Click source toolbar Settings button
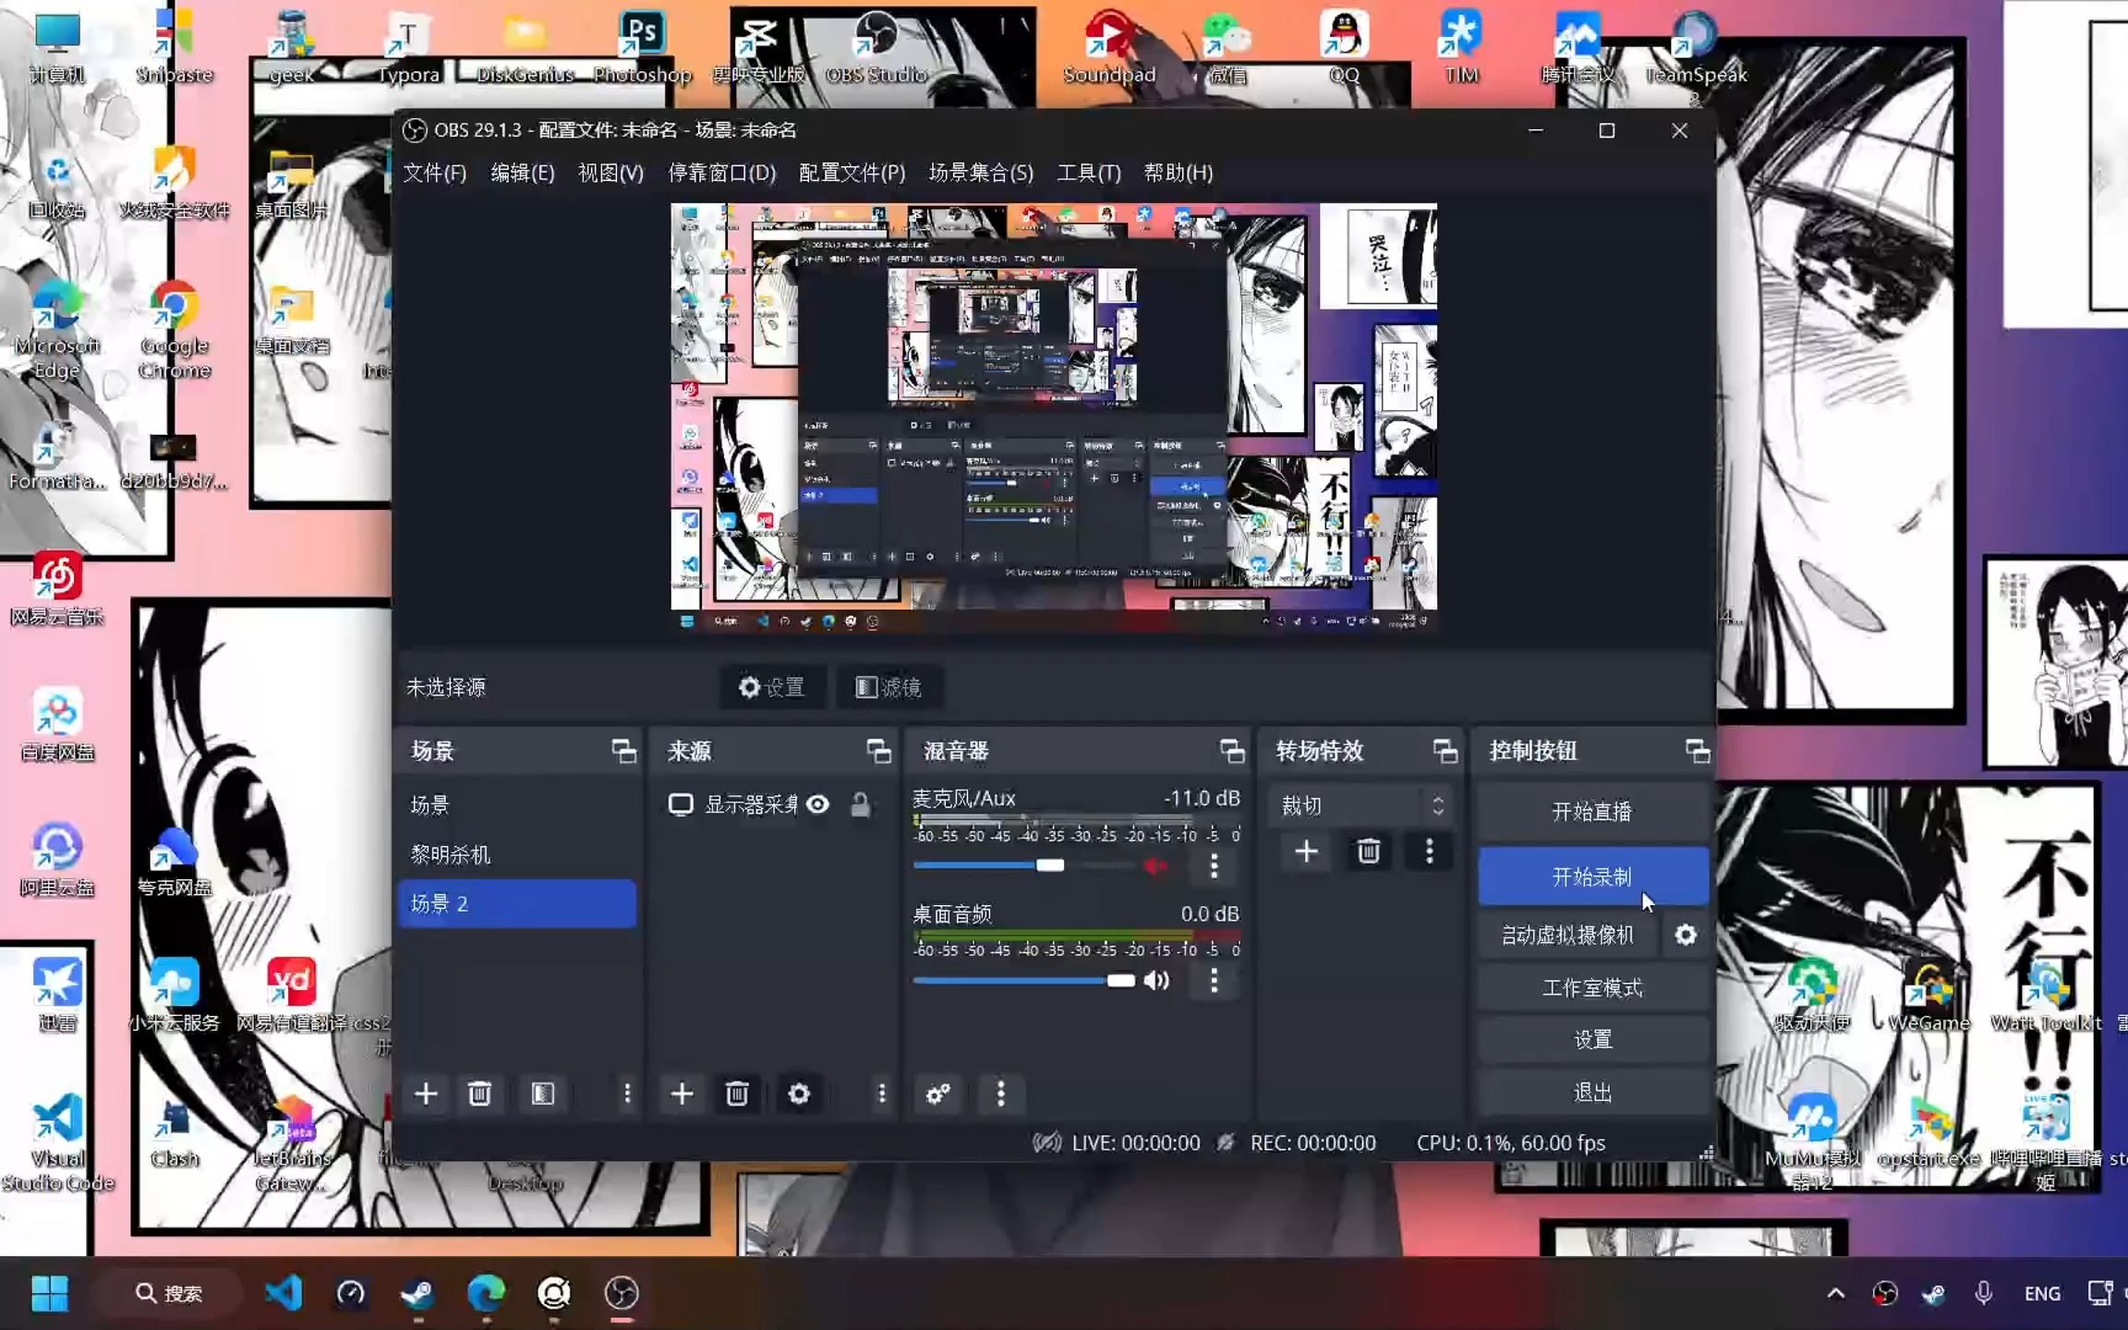 pyautogui.click(x=772, y=687)
